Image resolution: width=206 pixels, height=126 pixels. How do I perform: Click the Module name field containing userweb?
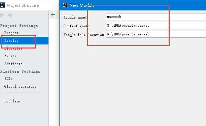(156, 17)
